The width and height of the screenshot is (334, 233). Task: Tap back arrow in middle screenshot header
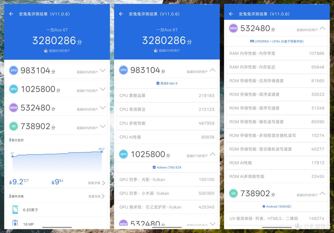pyautogui.click(x=121, y=14)
